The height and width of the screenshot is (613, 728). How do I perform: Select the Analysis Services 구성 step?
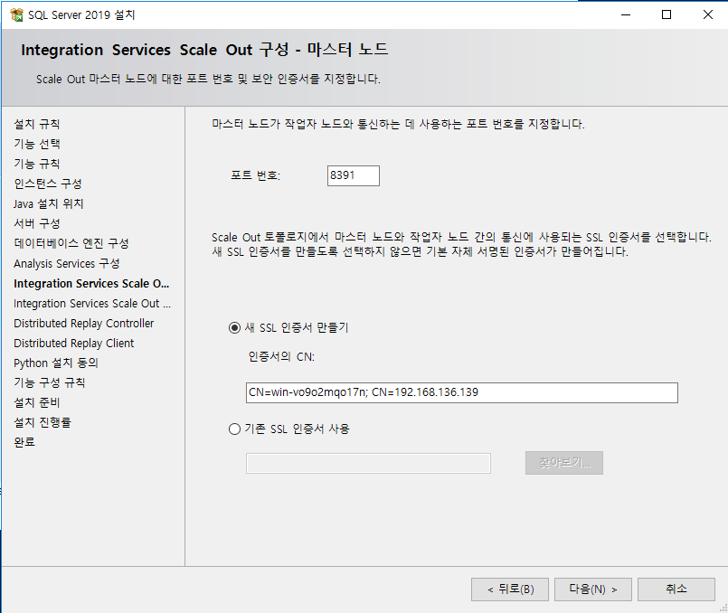[66, 264]
